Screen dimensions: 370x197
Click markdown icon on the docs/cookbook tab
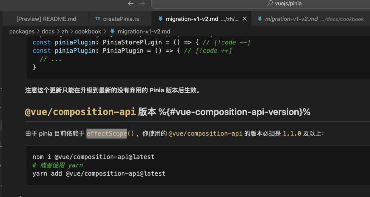tap(260, 19)
